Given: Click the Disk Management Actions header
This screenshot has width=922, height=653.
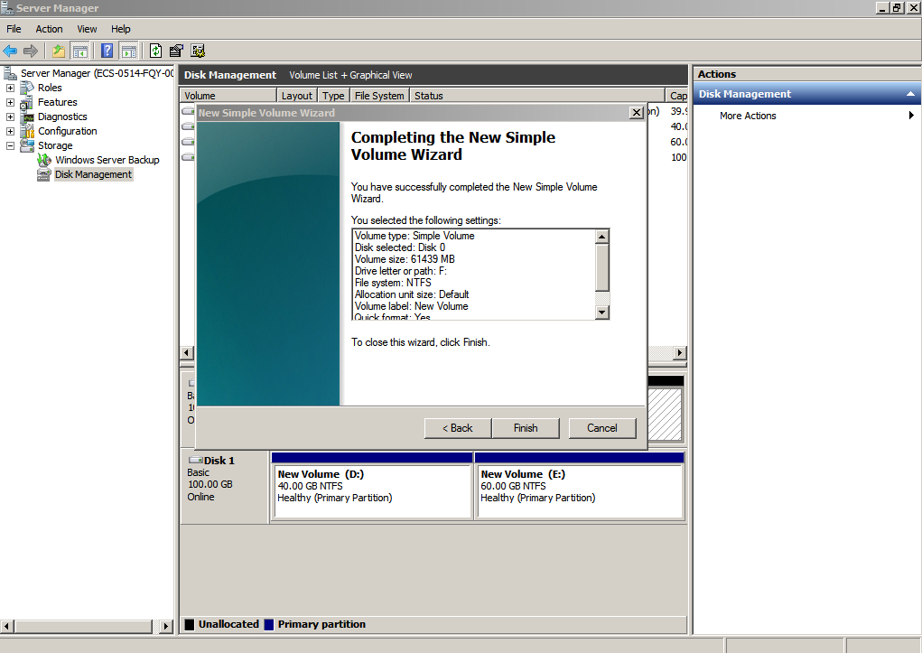Looking at the screenshot, I should coord(806,94).
